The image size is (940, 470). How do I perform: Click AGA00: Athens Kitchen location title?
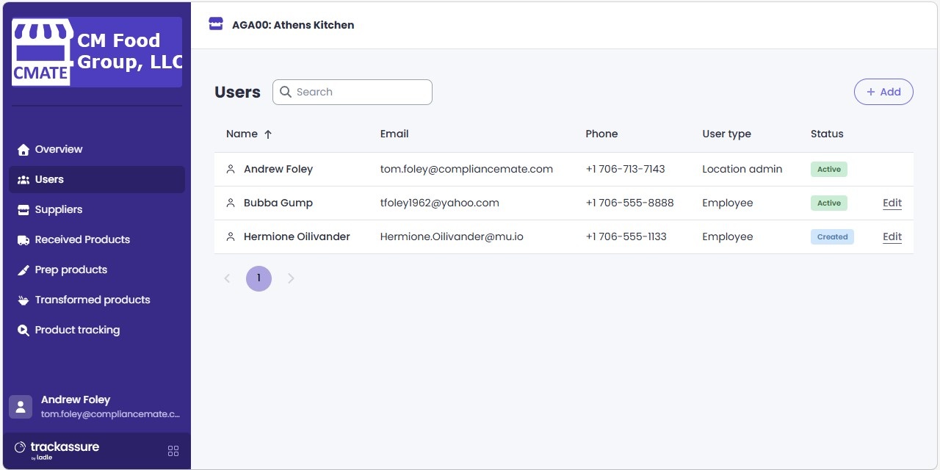pyautogui.click(x=293, y=25)
